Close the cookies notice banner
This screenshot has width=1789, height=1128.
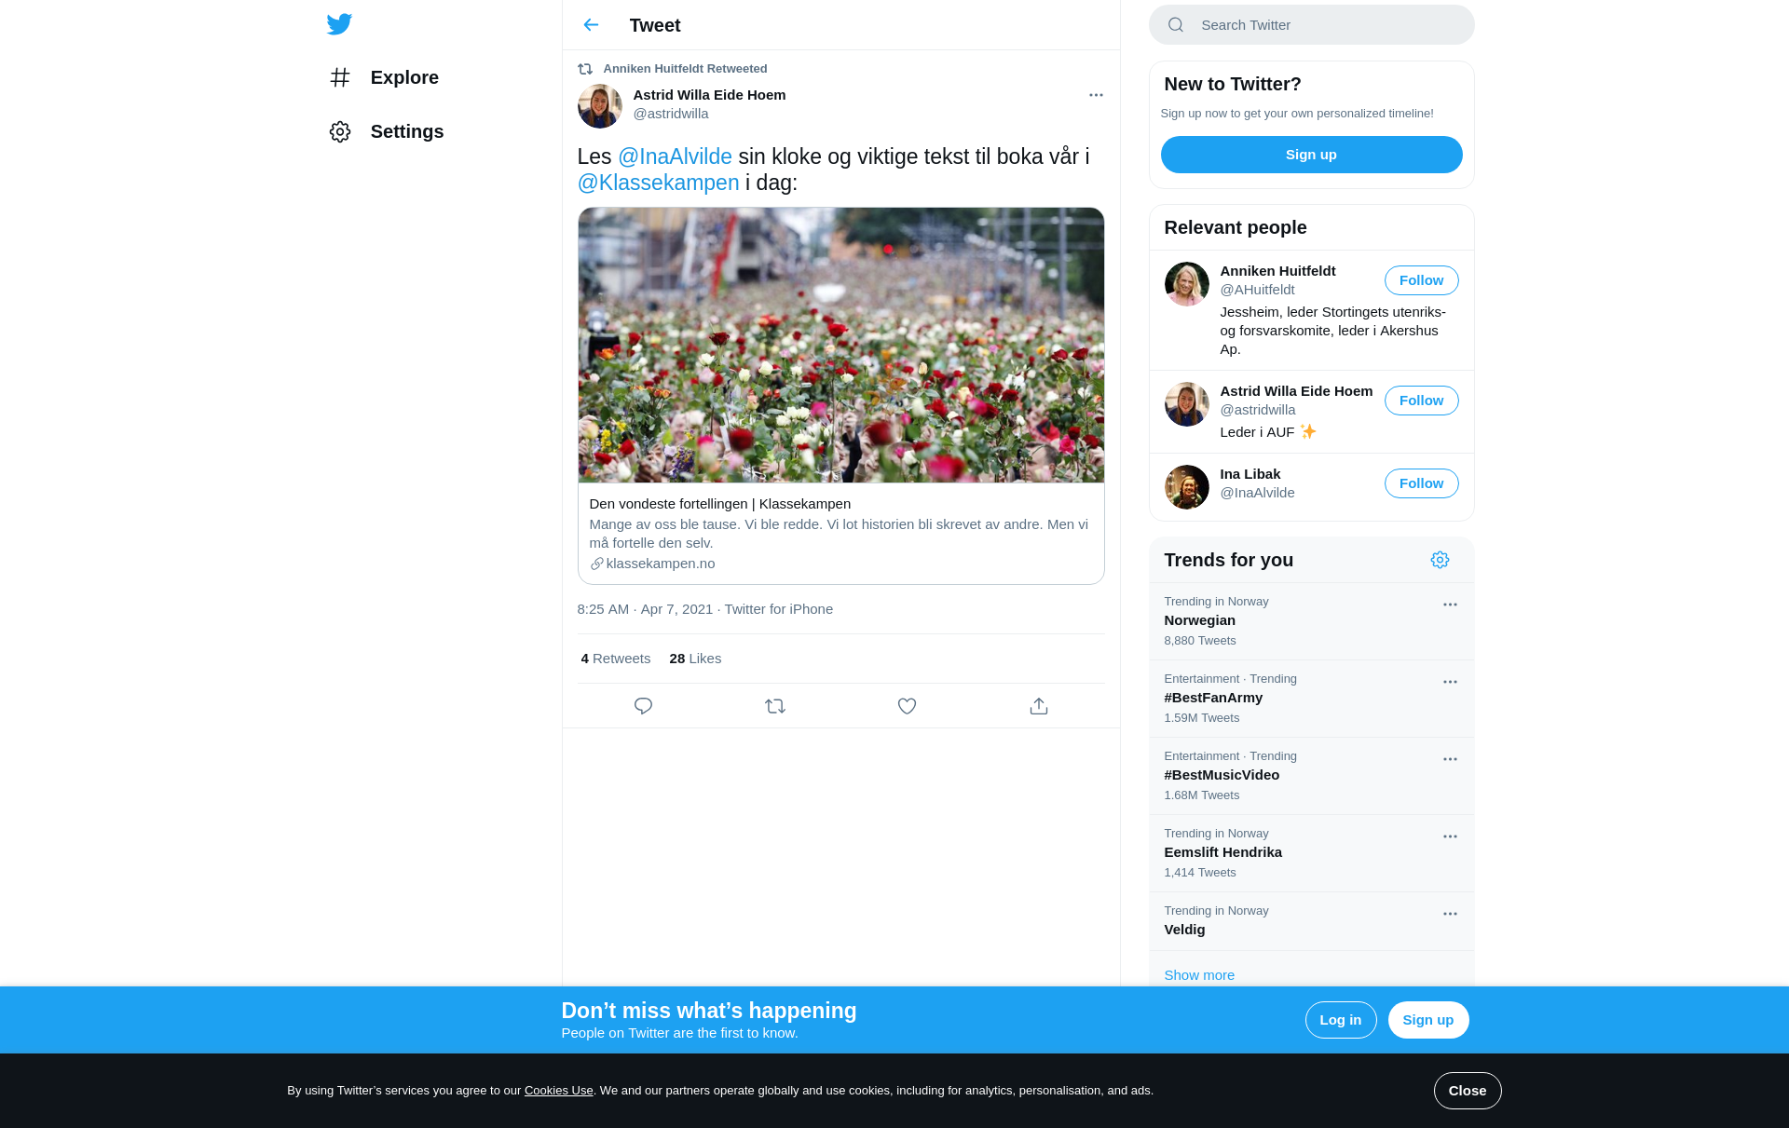pyautogui.click(x=1467, y=1091)
